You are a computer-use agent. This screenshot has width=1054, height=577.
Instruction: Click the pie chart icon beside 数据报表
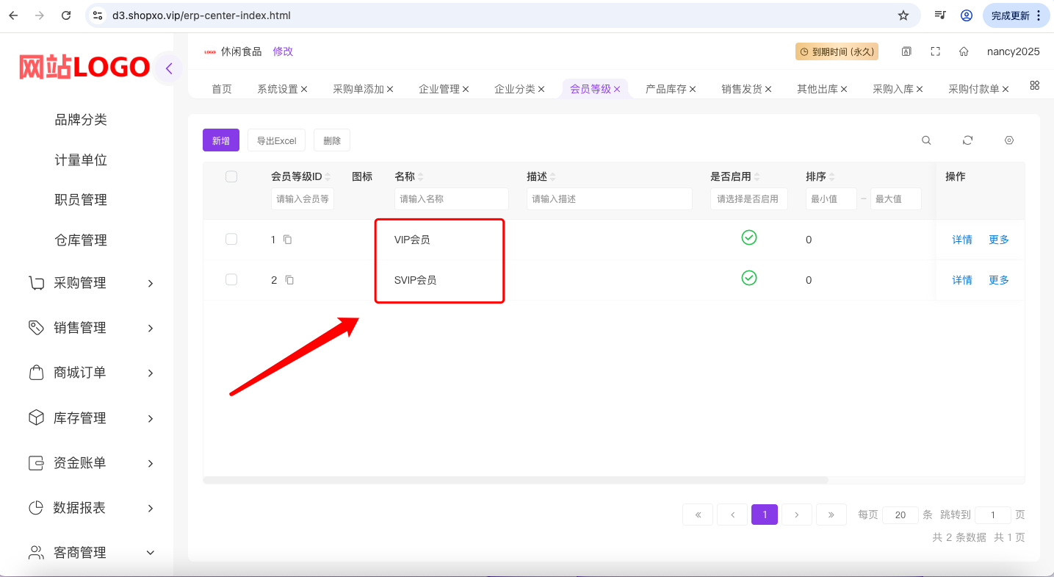tap(36, 508)
